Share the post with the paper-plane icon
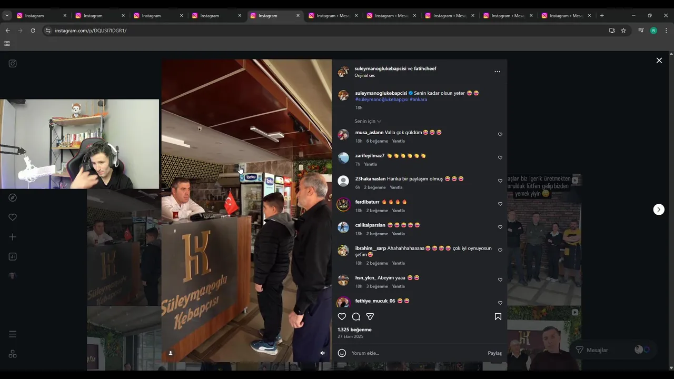This screenshot has height=379, width=674. point(370,316)
